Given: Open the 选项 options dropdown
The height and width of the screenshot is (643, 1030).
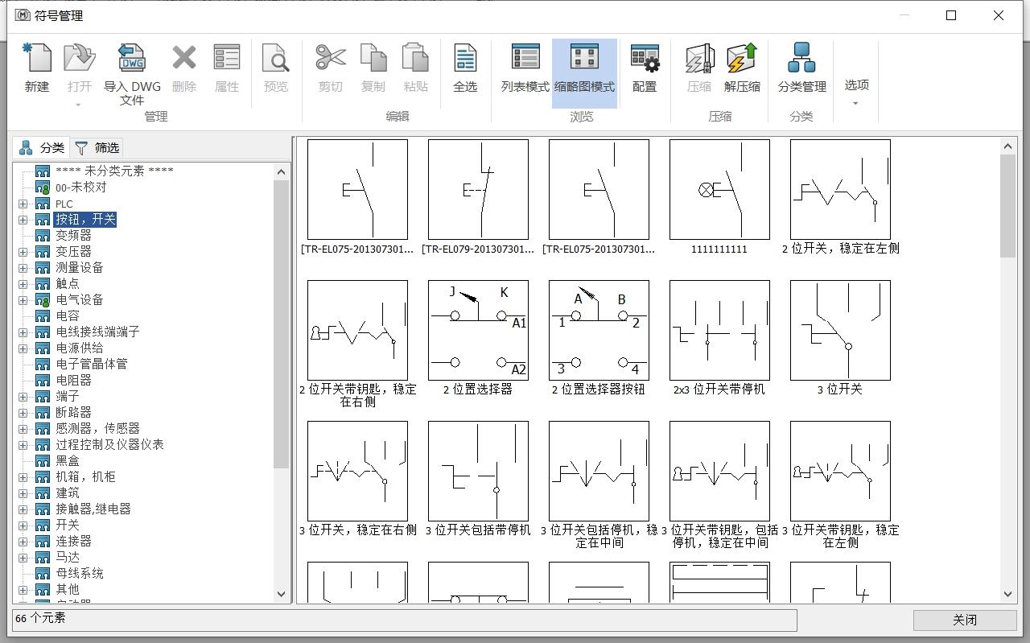Looking at the screenshot, I should click(856, 90).
